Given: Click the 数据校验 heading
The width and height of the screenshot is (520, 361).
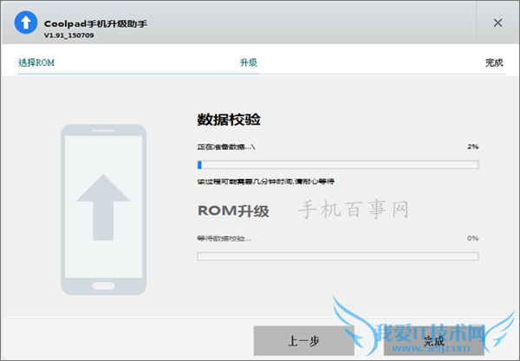Looking at the screenshot, I should point(229,119).
